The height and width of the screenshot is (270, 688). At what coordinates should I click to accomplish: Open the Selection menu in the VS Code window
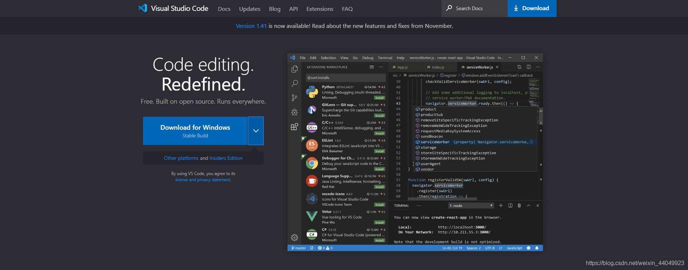click(x=328, y=58)
